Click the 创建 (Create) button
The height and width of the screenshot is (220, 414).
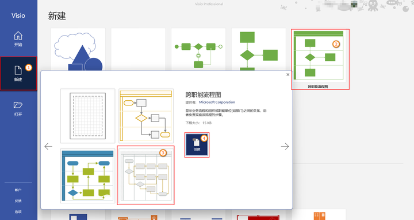pyautogui.click(x=197, y=145)
